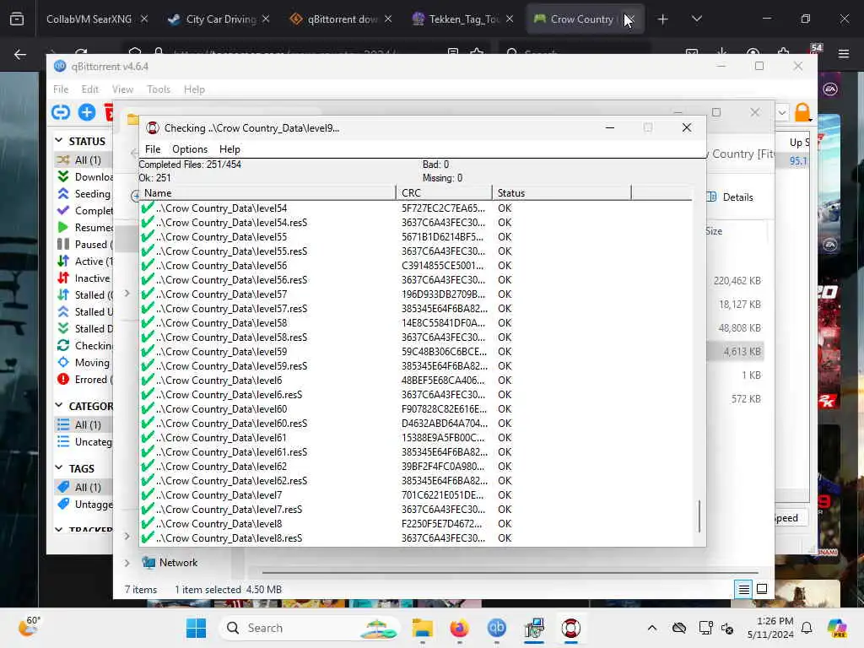Select the Paused status filter
Screen dimensions: 864x648
tap(84, 244)
